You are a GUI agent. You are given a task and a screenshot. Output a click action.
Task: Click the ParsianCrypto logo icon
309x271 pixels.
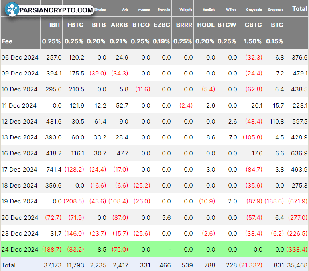tap(12, 9)
